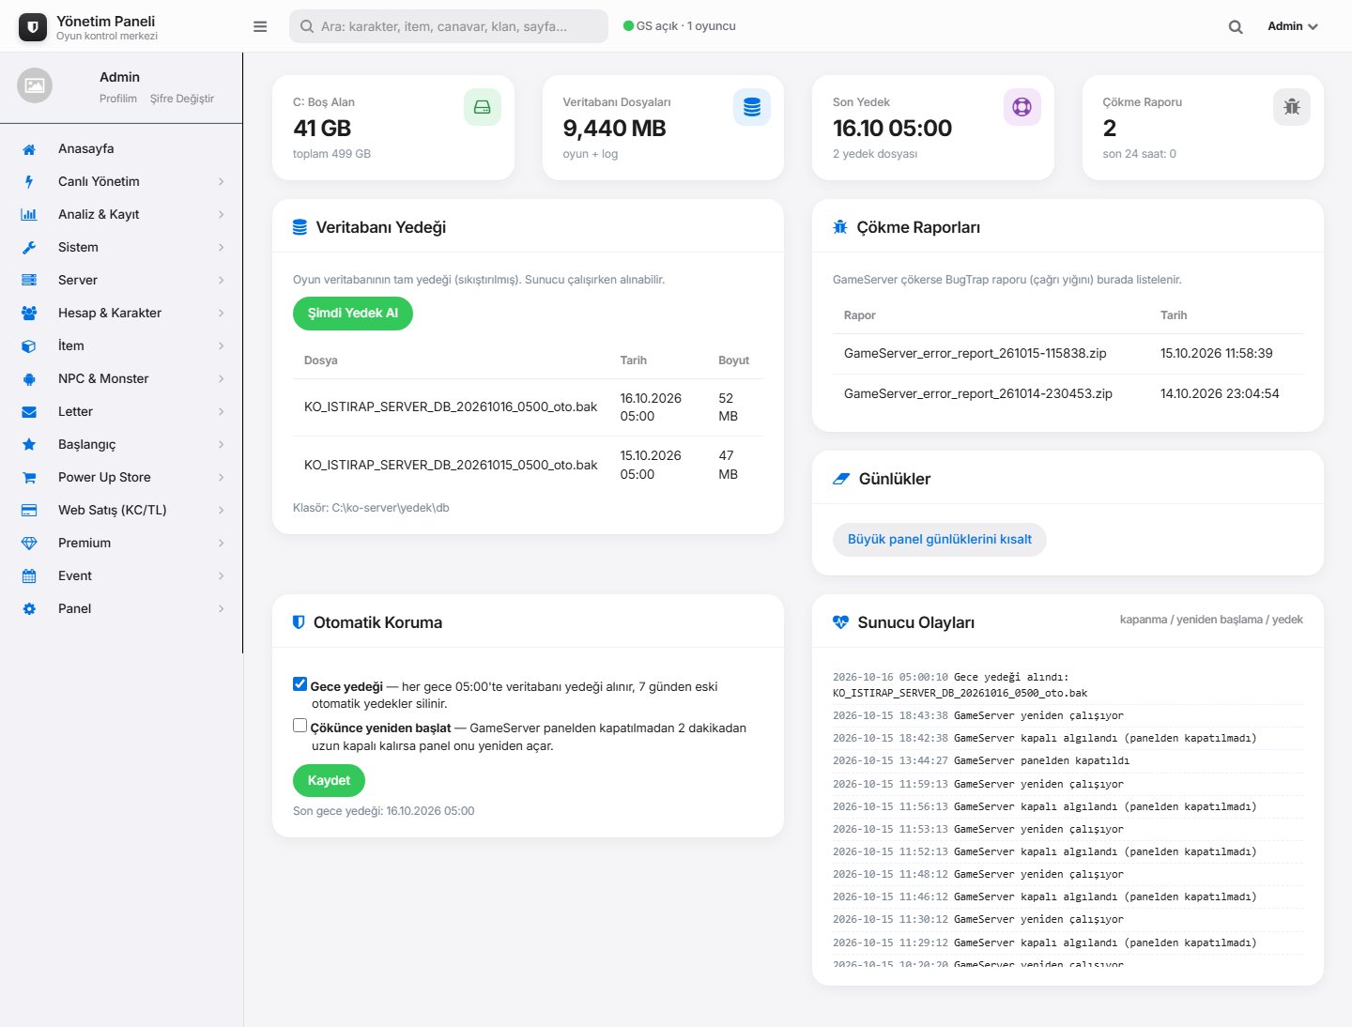Viewport: 1352px width, 1027px height.
Task: Click the calendar icon beside Event
Action: (x=29, y=576)
